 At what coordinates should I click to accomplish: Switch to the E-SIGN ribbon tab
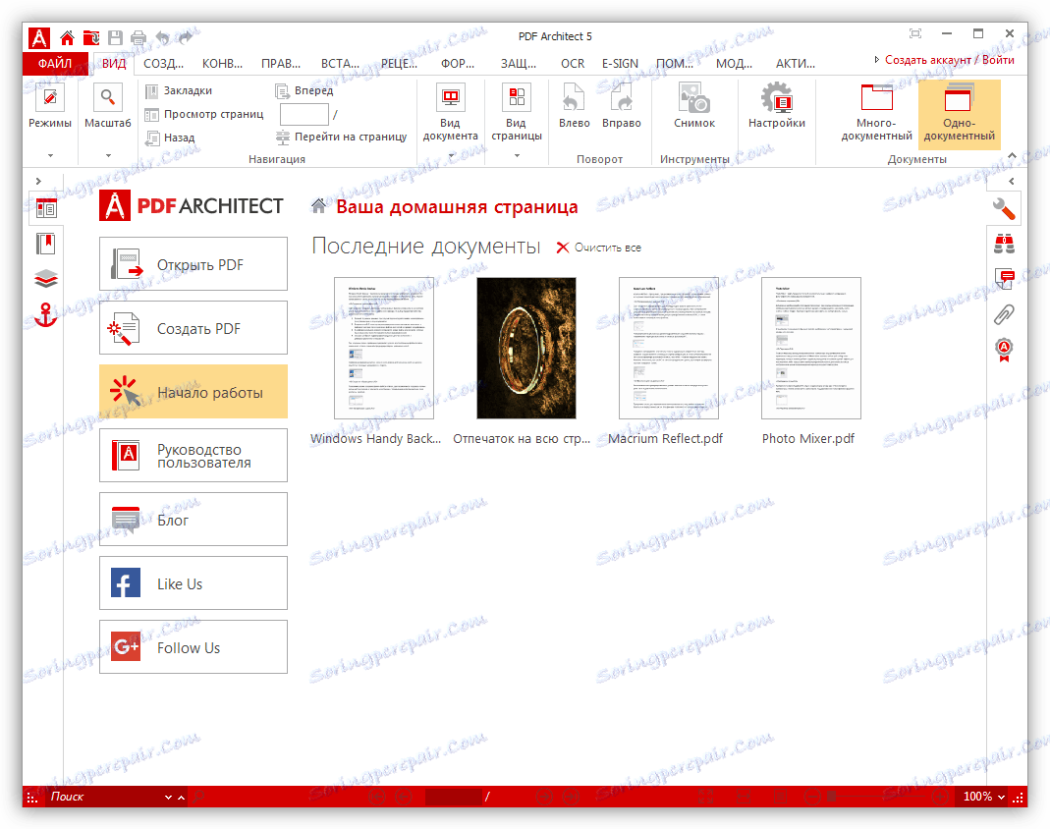tap(620, 64)
